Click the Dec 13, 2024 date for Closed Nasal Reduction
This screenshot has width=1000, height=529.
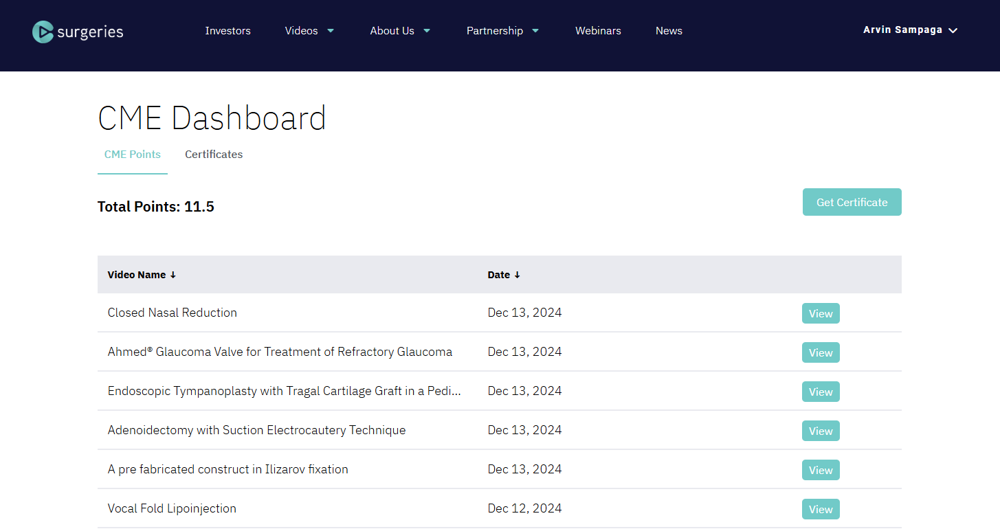click(524, 313)
